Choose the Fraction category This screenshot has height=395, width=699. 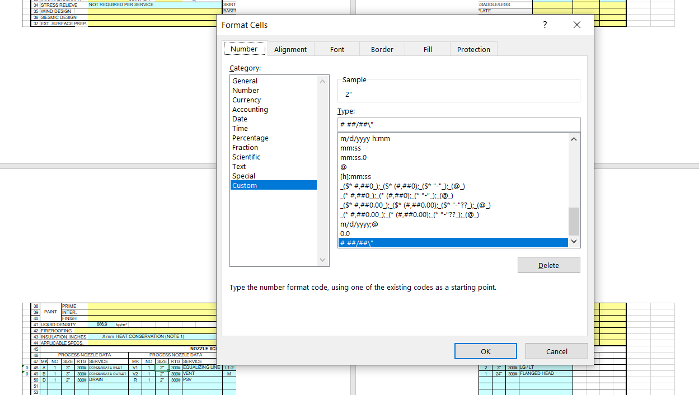tap(245, 147)
